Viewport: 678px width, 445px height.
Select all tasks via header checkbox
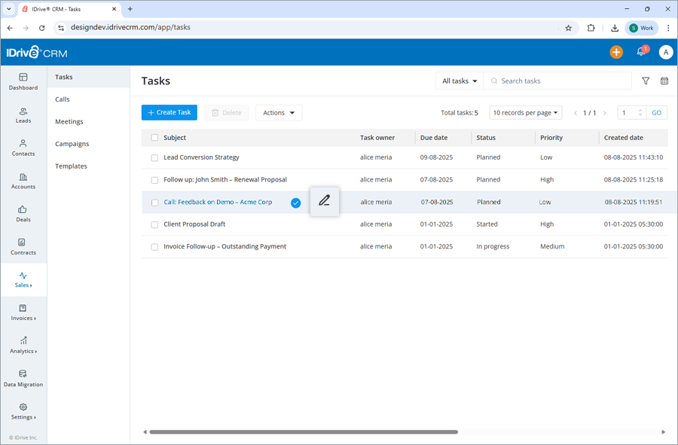[154, 138]
